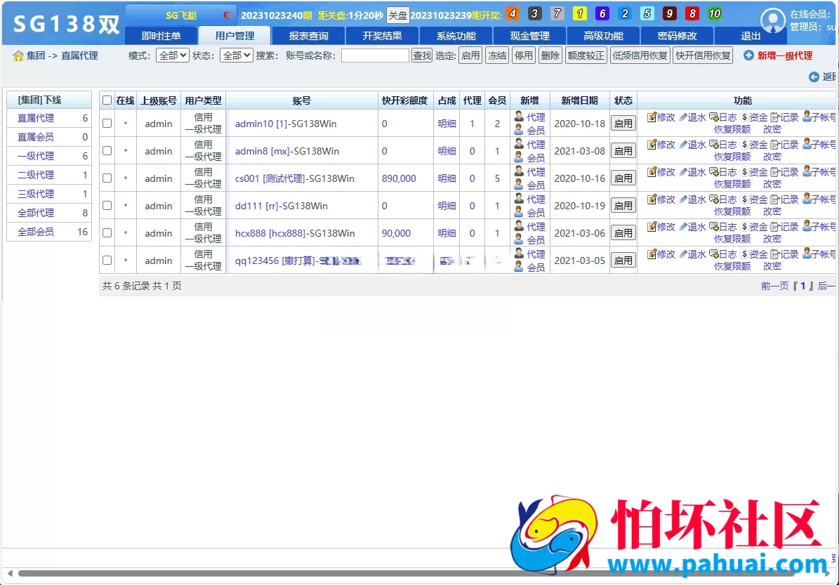Viewport: 839px width, 585px height.
Task: Open 二级代理 in the left sidebar
Action: tap(36, 175)
